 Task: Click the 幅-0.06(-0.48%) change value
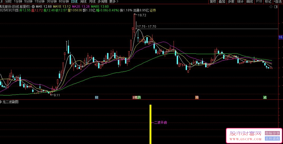pos(108,10)
